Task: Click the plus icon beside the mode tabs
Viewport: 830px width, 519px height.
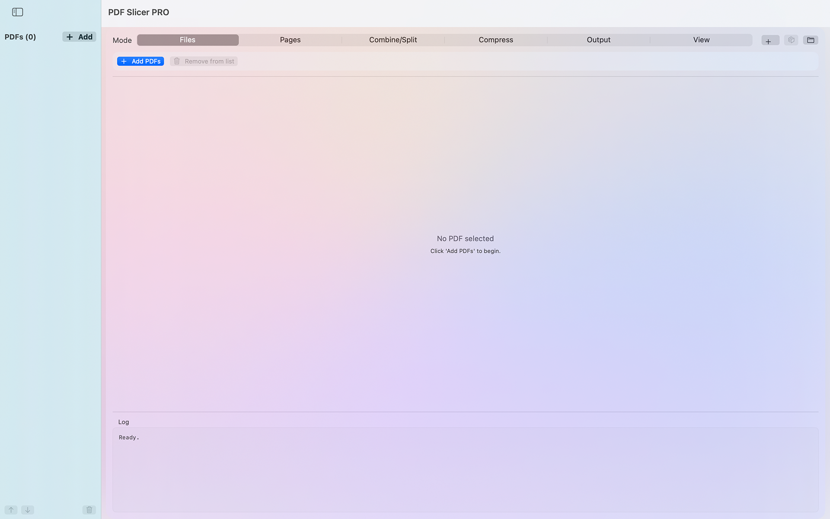Action: tap(770, 40)
